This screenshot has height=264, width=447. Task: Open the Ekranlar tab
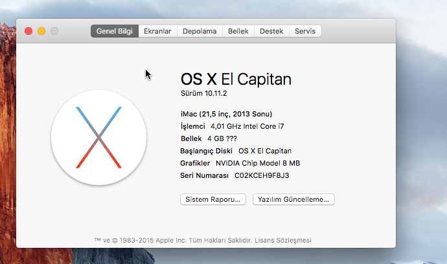click(x=157, y=31)
